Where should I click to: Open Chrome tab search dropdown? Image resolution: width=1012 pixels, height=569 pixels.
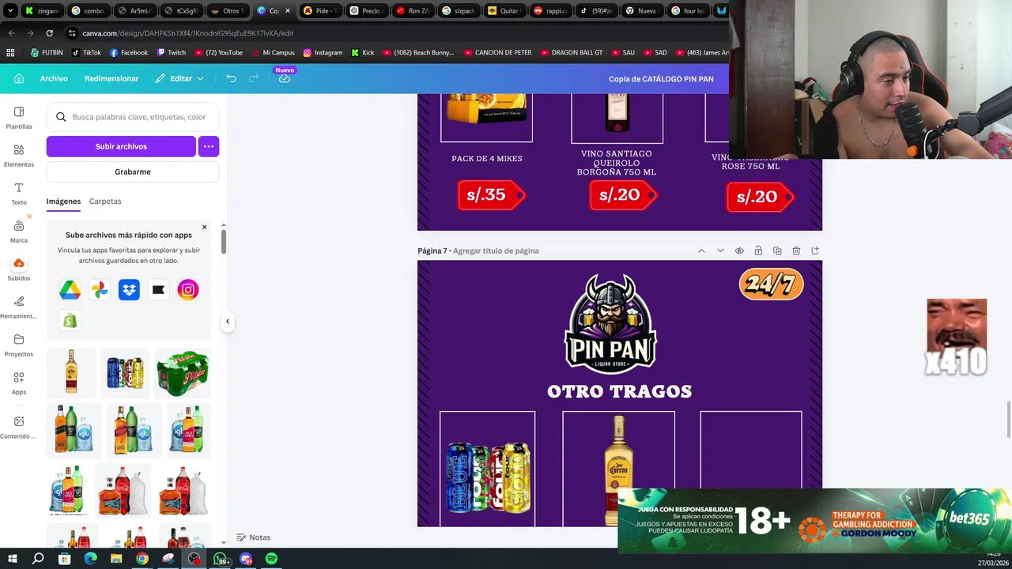[10, 11]
